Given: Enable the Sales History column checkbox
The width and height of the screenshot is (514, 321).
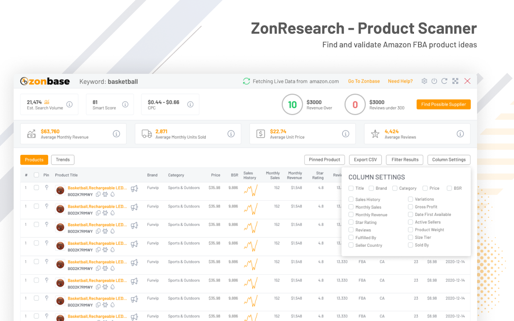Looking at the screenshot, I should (351, 199).
